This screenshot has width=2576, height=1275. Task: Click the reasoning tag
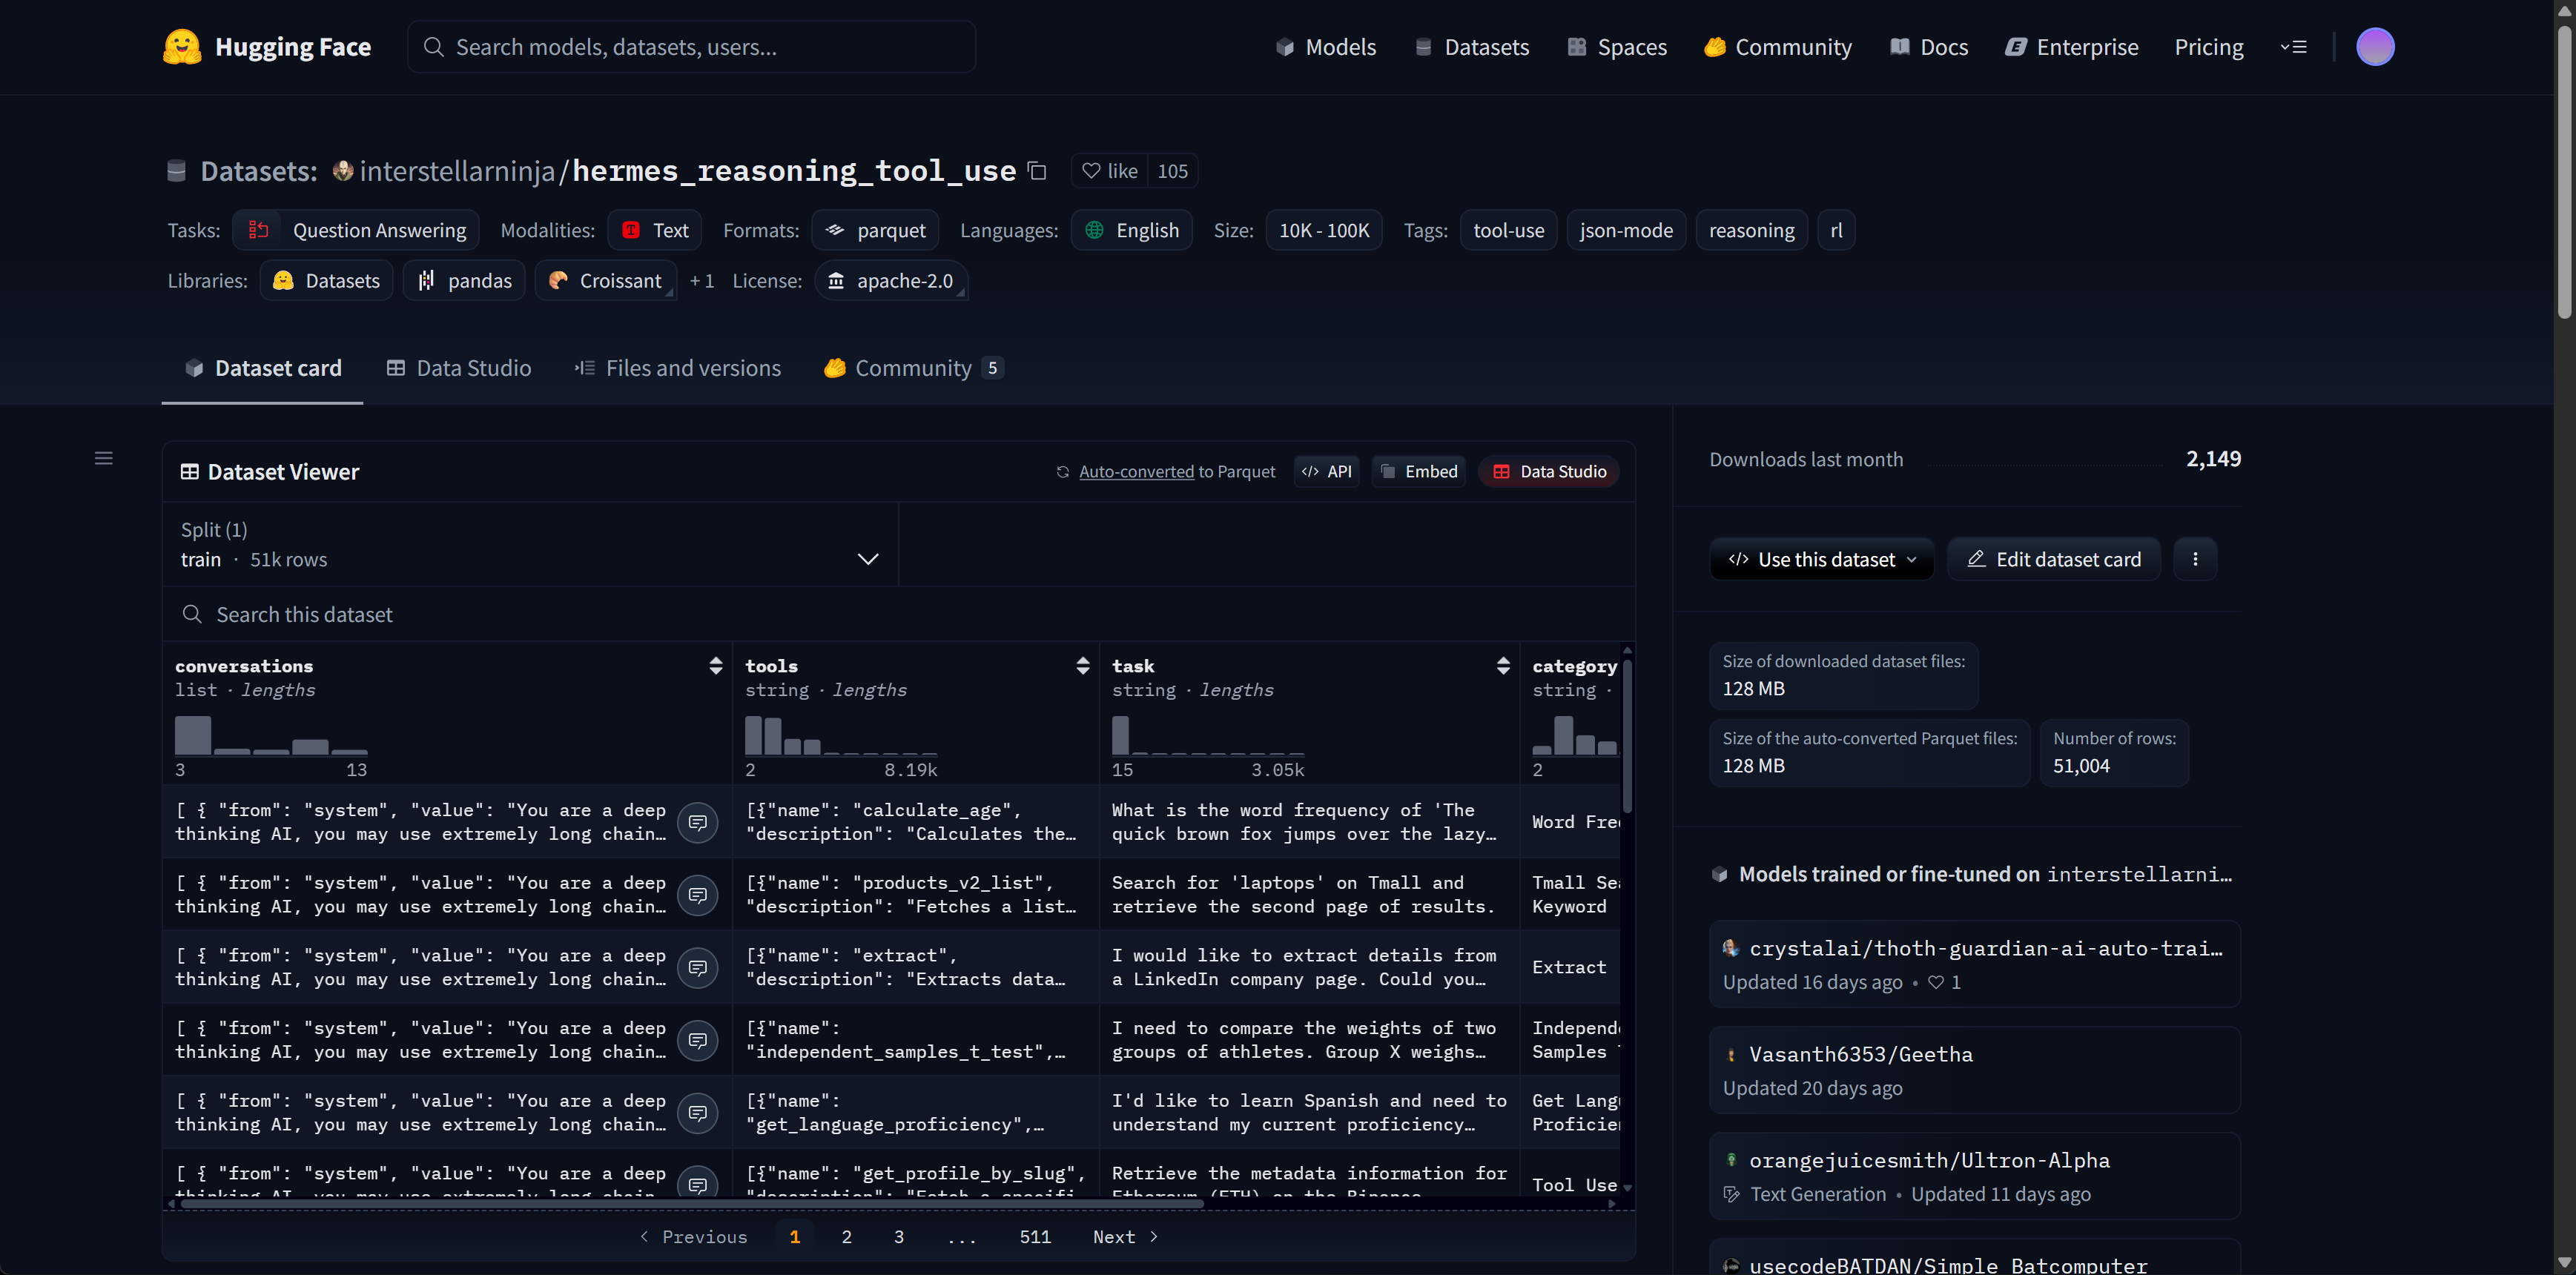click(x=1751, y=230)
